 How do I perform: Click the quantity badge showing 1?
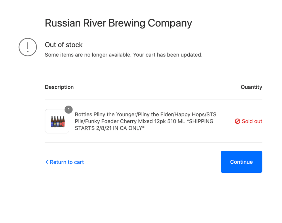point(68,110)
